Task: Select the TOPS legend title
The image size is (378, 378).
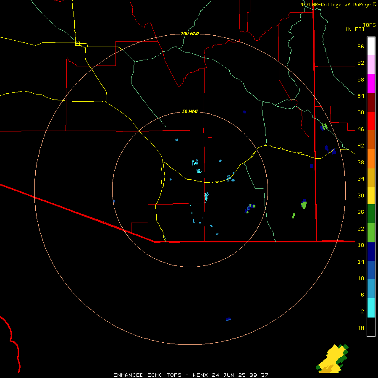Action: coord(369,25)
